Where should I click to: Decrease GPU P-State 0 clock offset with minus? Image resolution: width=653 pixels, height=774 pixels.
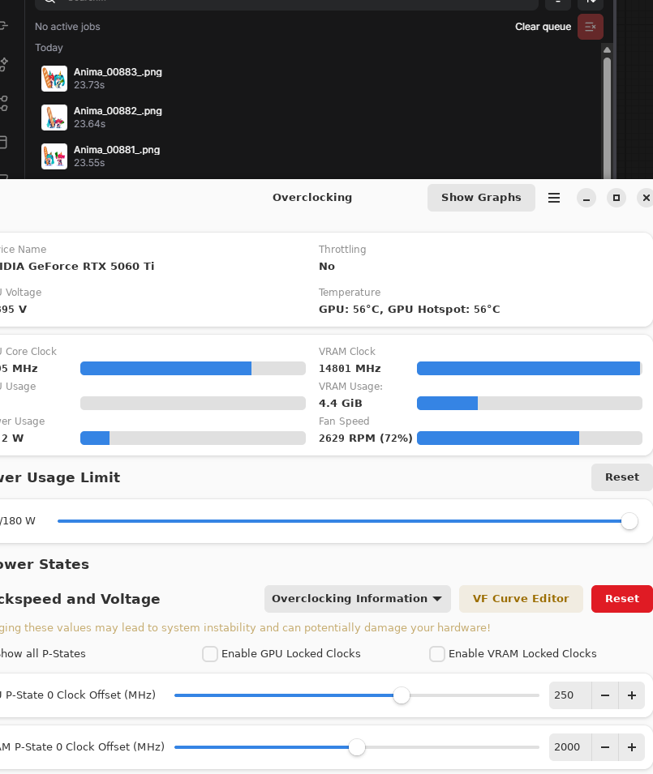pyautogui.click(x=605, y=695)
